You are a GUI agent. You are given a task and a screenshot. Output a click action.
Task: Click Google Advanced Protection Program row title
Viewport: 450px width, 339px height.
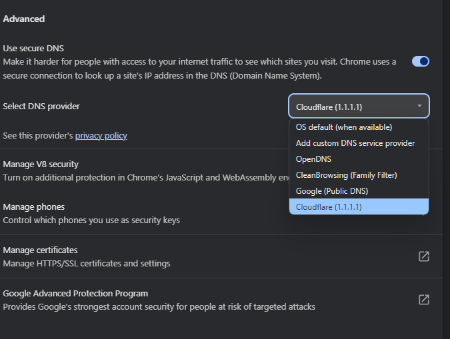click(75, 294)
